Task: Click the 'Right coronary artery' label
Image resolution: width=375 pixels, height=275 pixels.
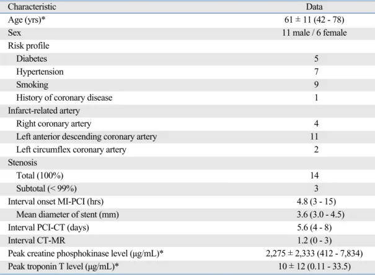Action: [x=53, y=124]
